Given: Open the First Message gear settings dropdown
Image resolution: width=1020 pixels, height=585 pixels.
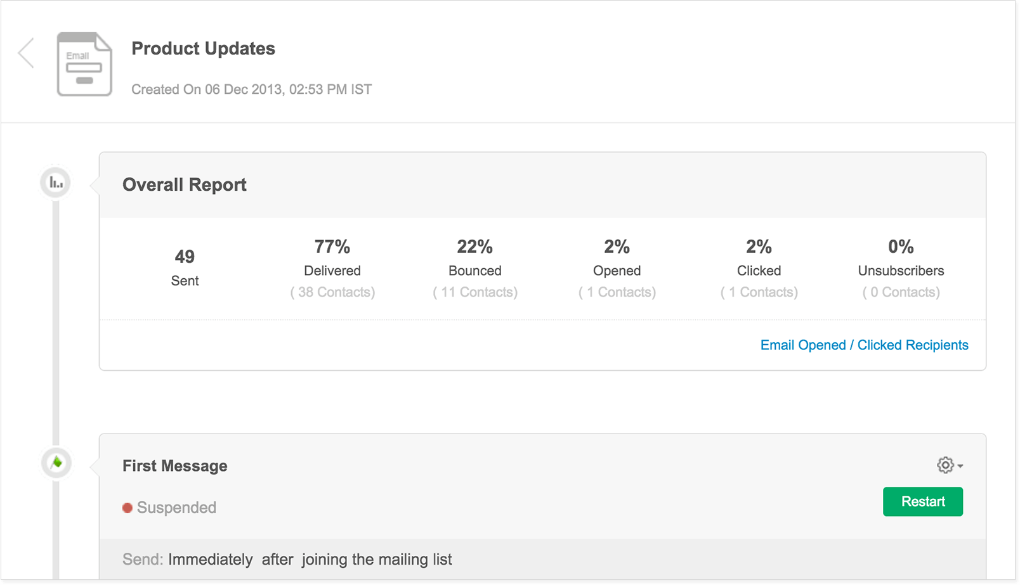Looking at the screenshot, I should 949,465.
